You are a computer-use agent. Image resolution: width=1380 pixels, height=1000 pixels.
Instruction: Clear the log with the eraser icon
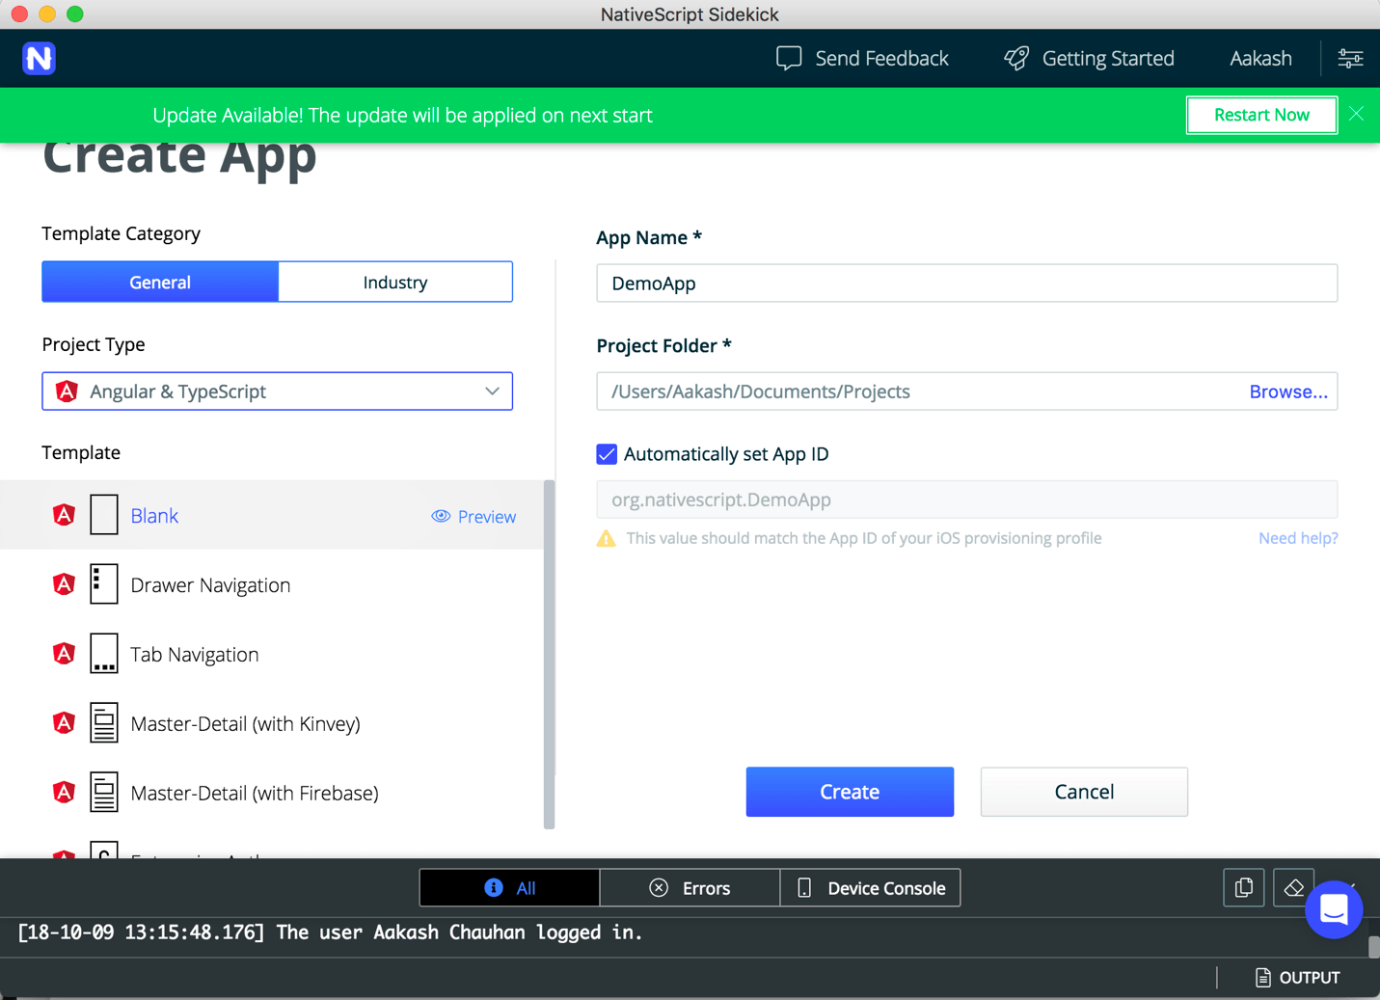click(1293, 887)
